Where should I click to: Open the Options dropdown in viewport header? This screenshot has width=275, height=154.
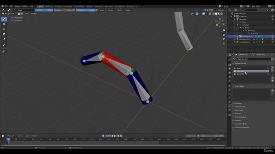[222, 10]
